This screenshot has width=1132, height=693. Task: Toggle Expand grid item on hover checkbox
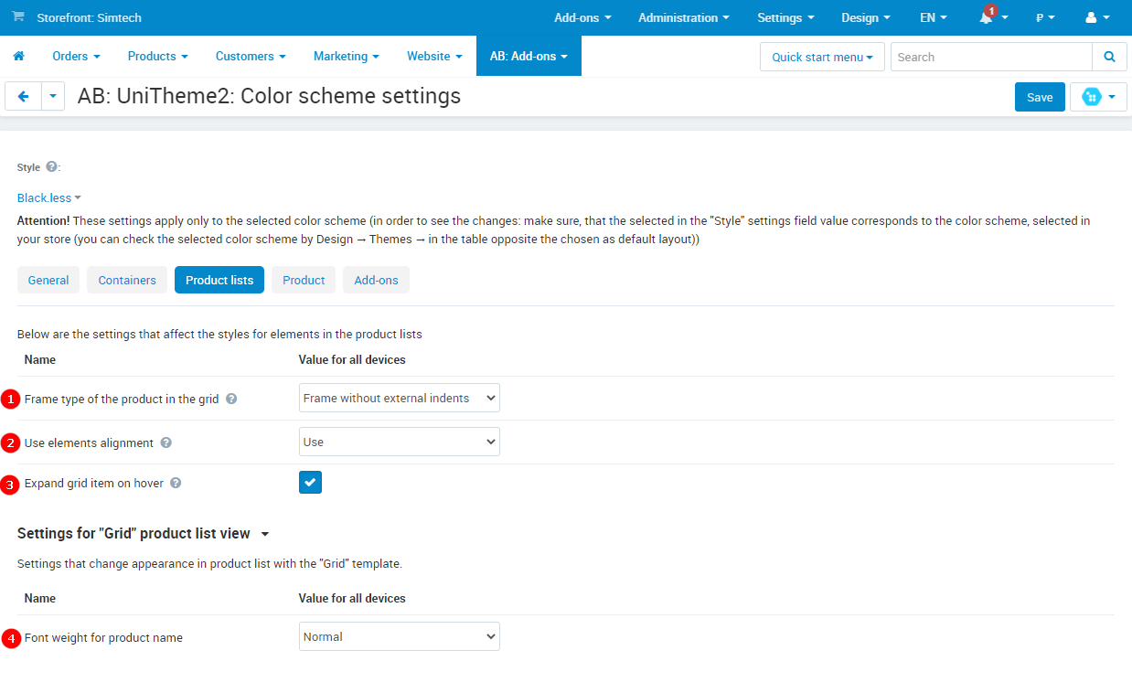tap(310, 483)
